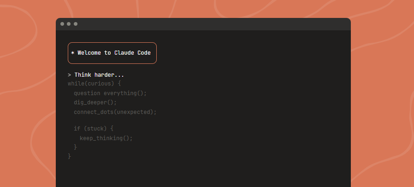
Task: Click the indented closing brace of if block
Action: tap(76, 147)
